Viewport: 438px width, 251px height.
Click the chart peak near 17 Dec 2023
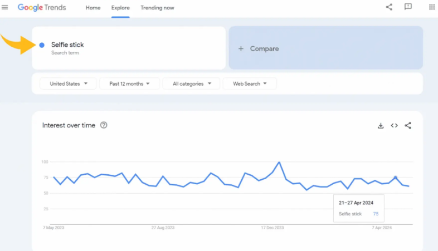point(279,162)
